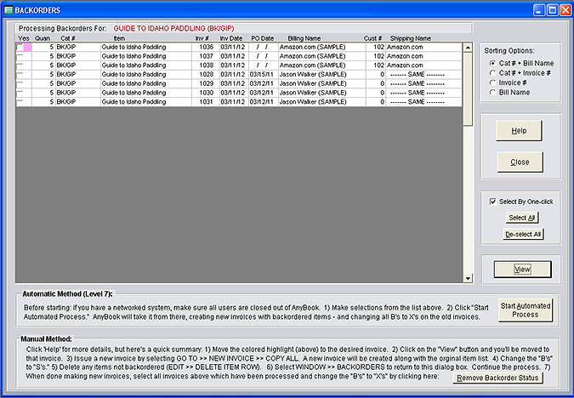This screenshot has height=398, width=574.
Task: Toggle the 'Select By One-click' checkbox
Action: [493, 202]
